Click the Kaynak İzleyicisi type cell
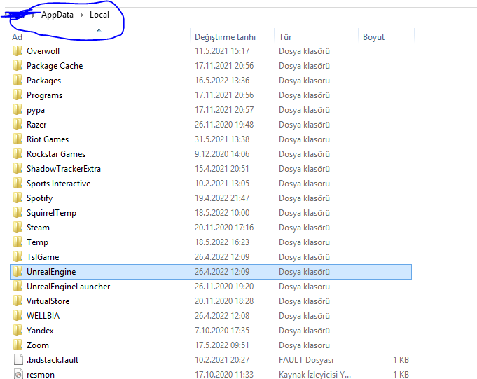This screenshot has height=379, width=477. [315, 374]
